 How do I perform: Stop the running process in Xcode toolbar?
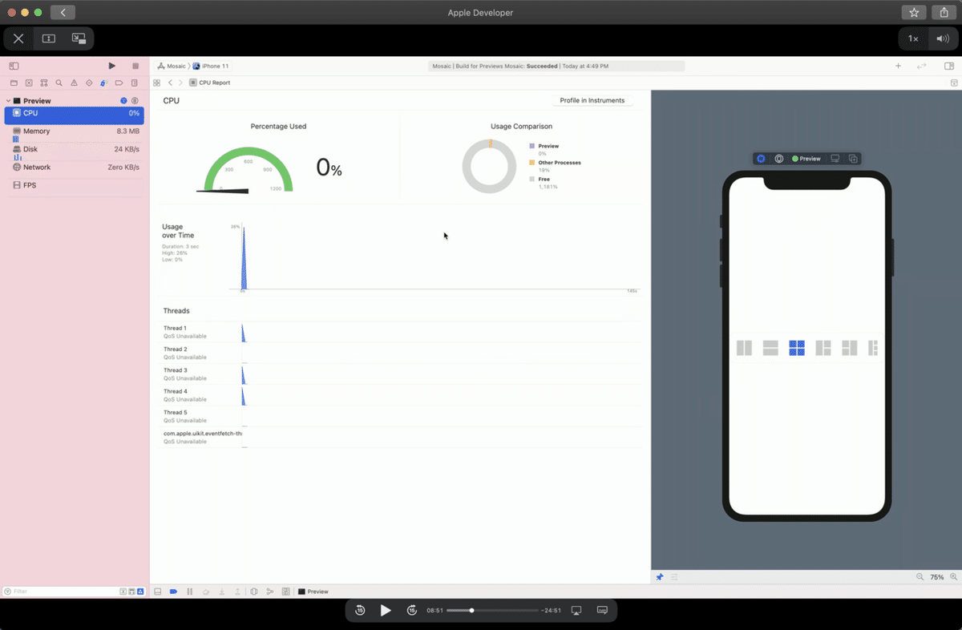(135, 66)
